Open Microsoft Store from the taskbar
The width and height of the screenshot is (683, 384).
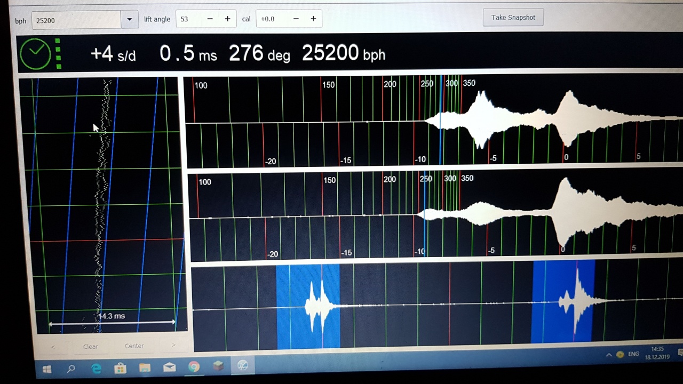[121, 368]
